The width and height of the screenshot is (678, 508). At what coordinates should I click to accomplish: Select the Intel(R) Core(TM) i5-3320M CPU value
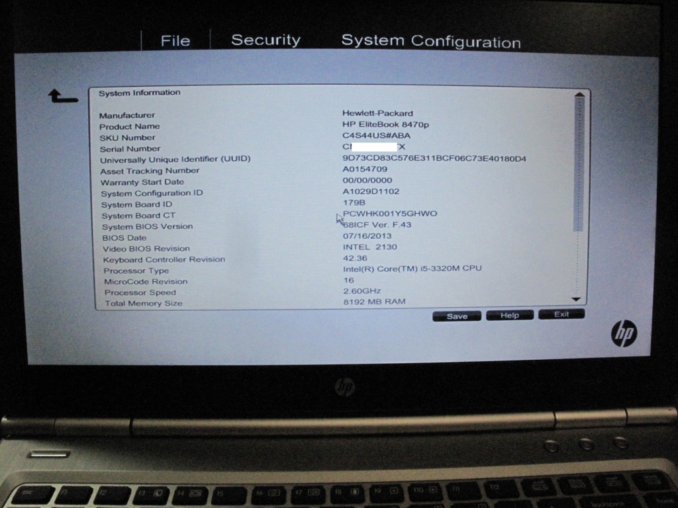pos(412,269)
